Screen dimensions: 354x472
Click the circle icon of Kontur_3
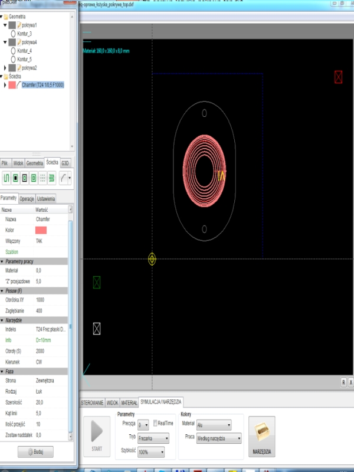coord(13,34)
